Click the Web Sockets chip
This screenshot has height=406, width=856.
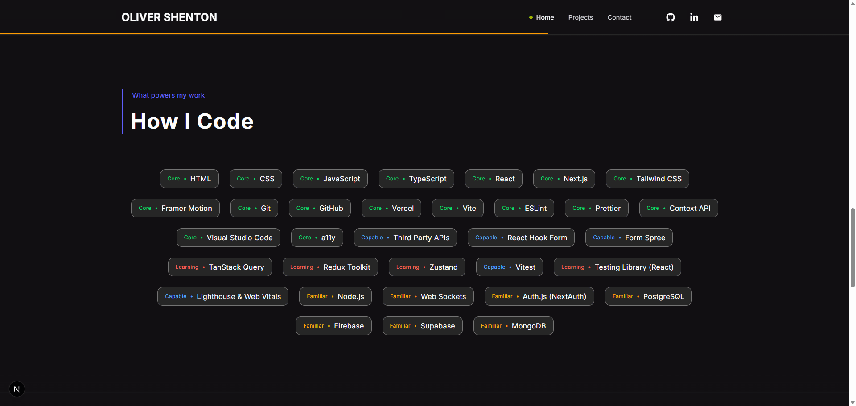point(428,296)
